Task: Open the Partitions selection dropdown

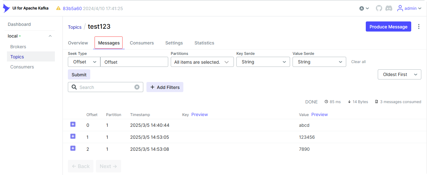Action: pos(202,62)
